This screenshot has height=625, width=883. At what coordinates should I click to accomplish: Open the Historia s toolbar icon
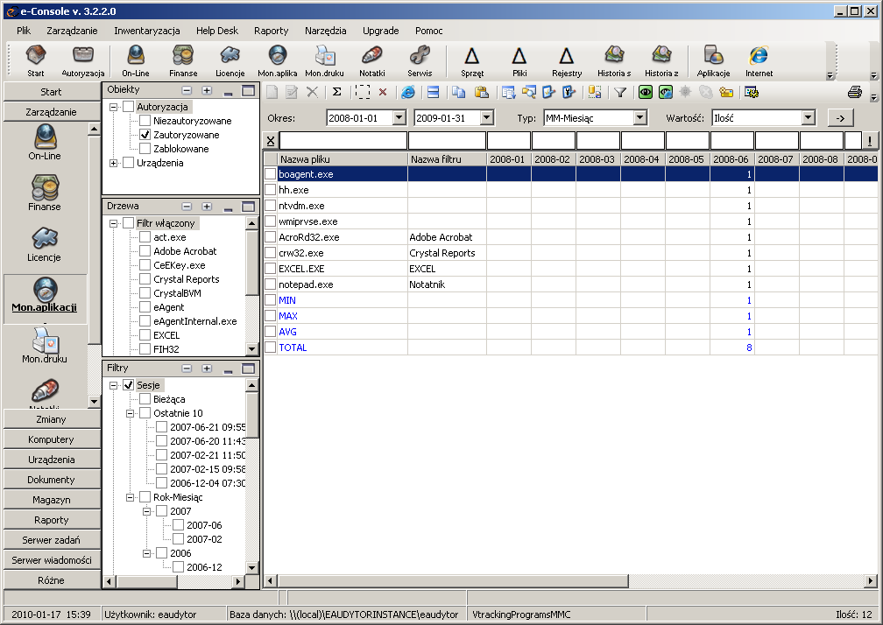pos(614,60)
